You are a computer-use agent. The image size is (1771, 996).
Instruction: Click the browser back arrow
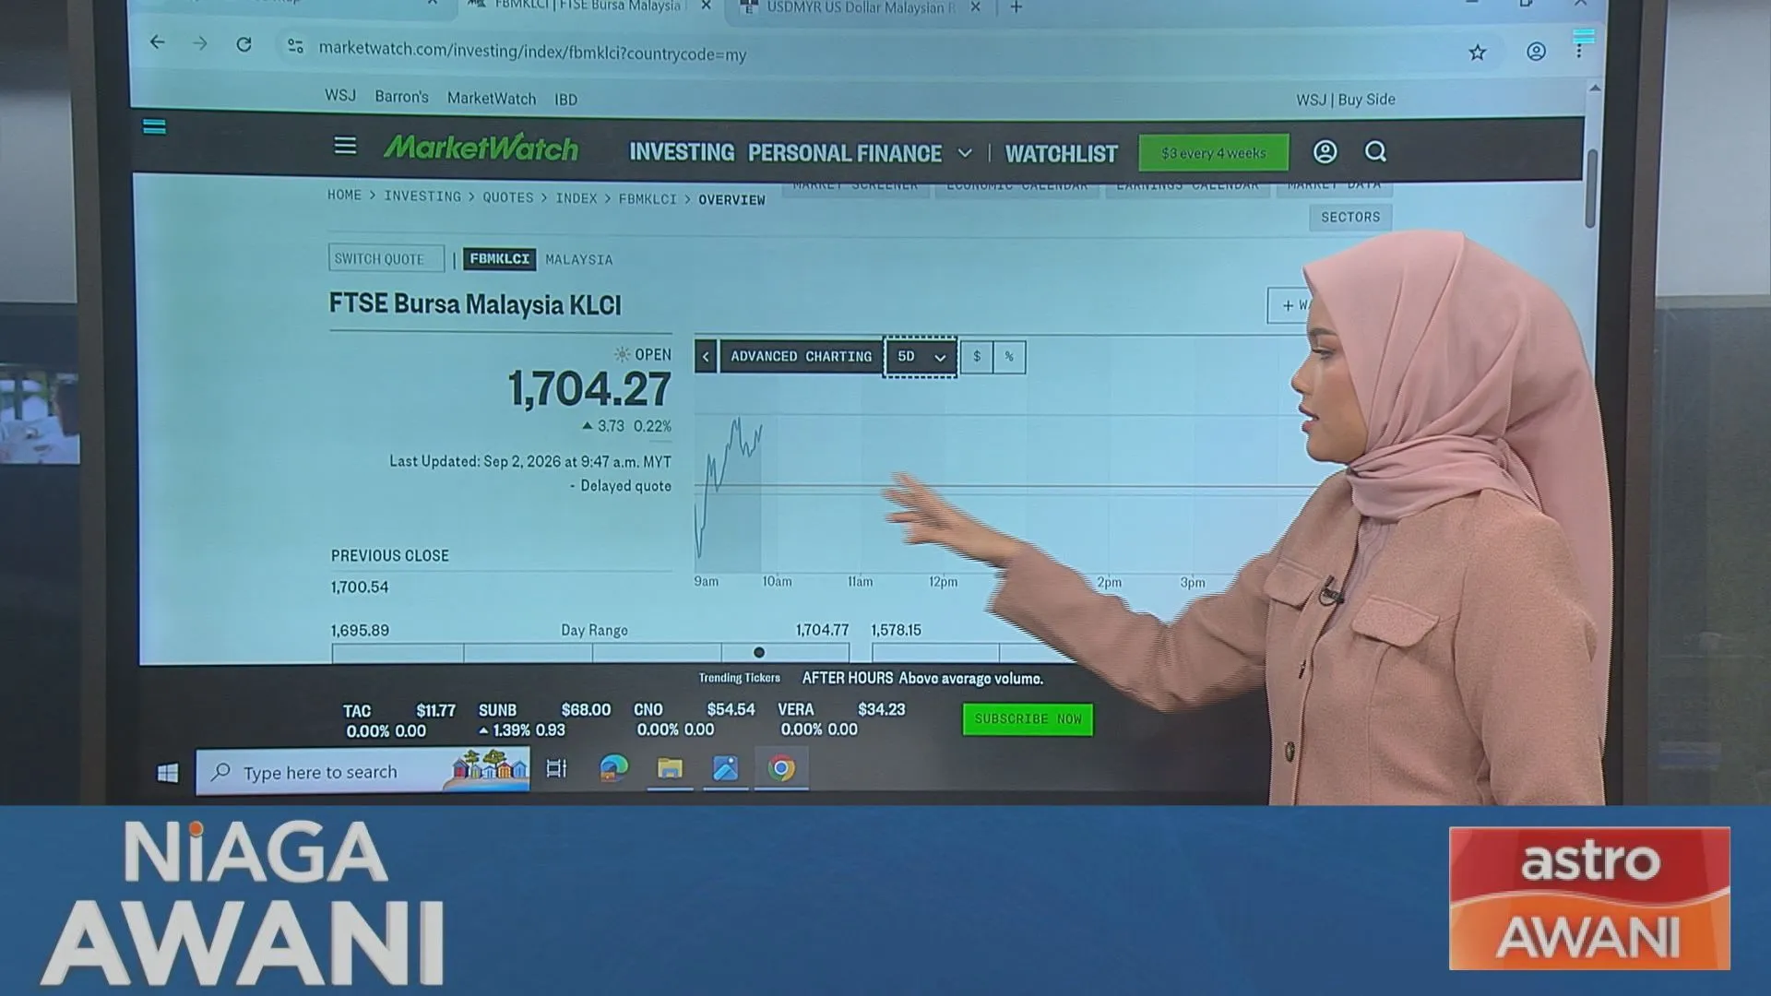tap(157, 42)
